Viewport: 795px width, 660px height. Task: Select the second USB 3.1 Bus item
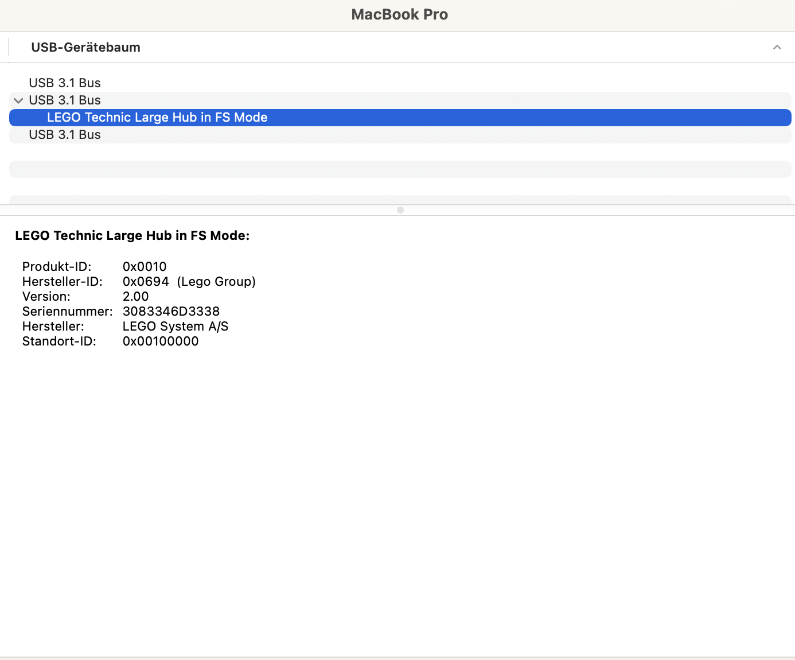65,100
